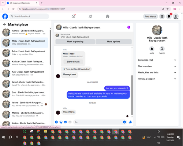Viewport: 183px width, 146px height.
Task: Open the Melissa conversation
Action: pyautogui.click(x=25, y=114)
